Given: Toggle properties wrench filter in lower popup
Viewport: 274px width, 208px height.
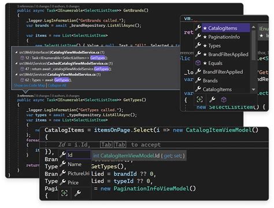Looking at the screenshot, I should pos(77,193).
